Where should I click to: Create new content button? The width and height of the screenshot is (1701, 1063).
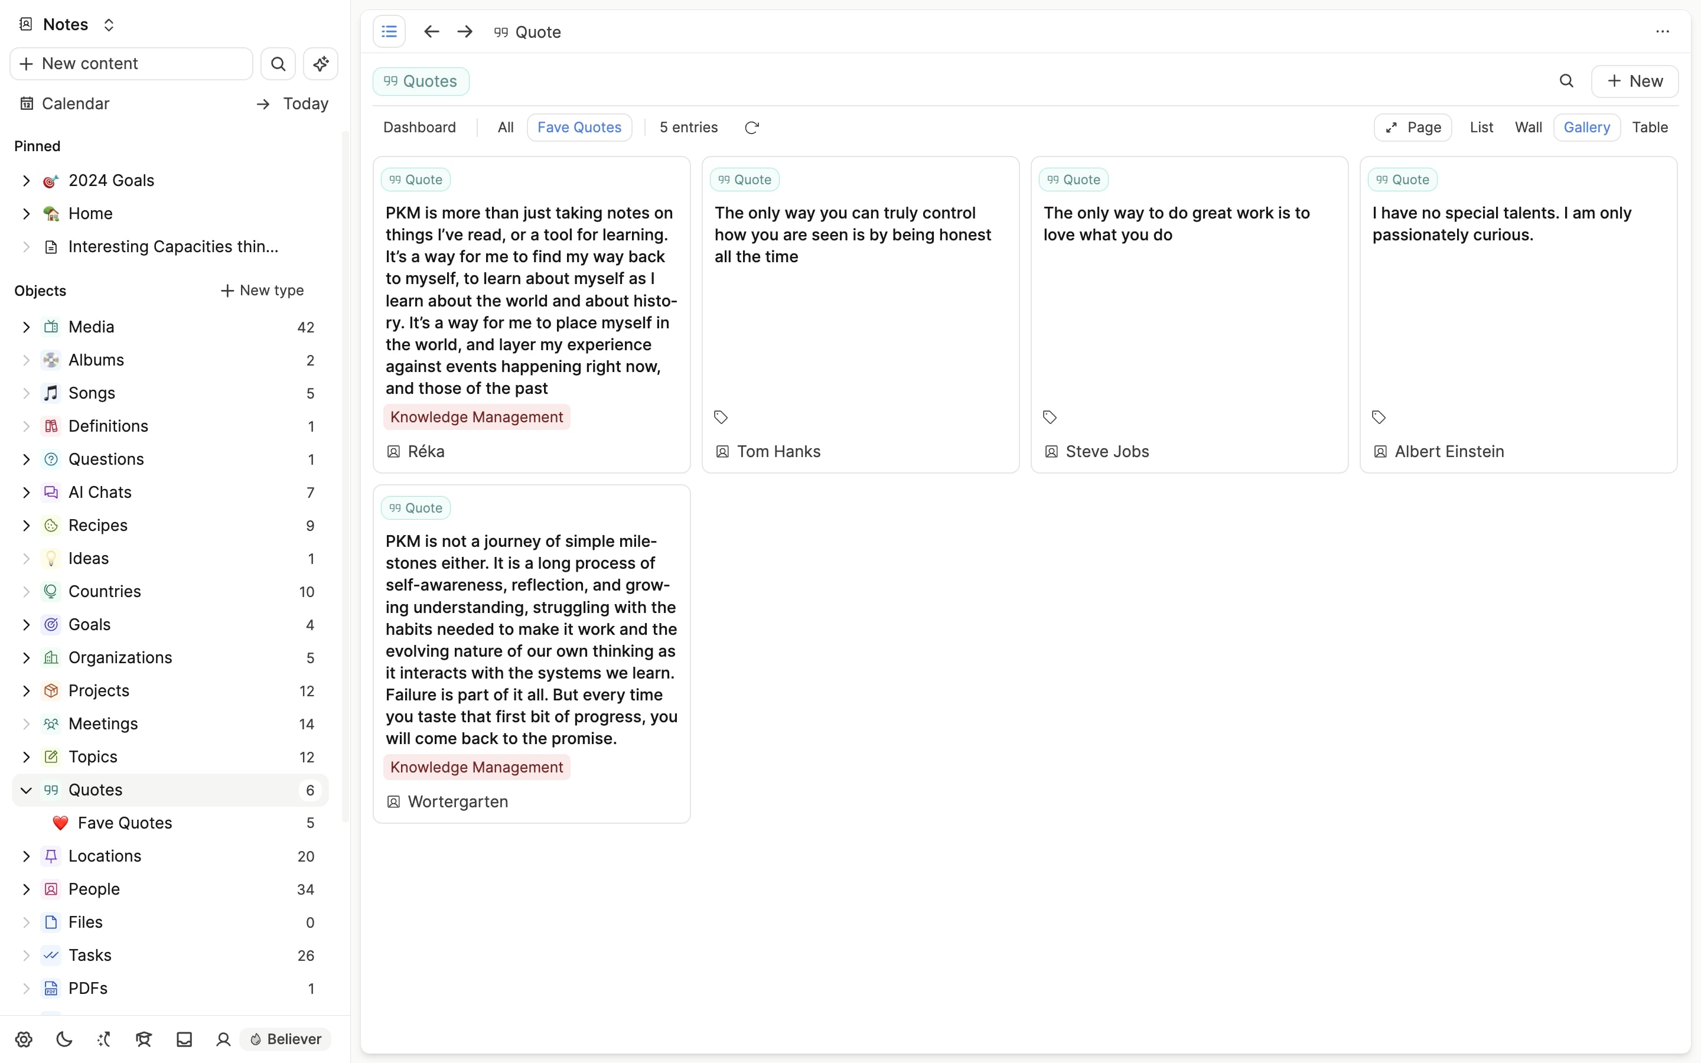[132, 64]
